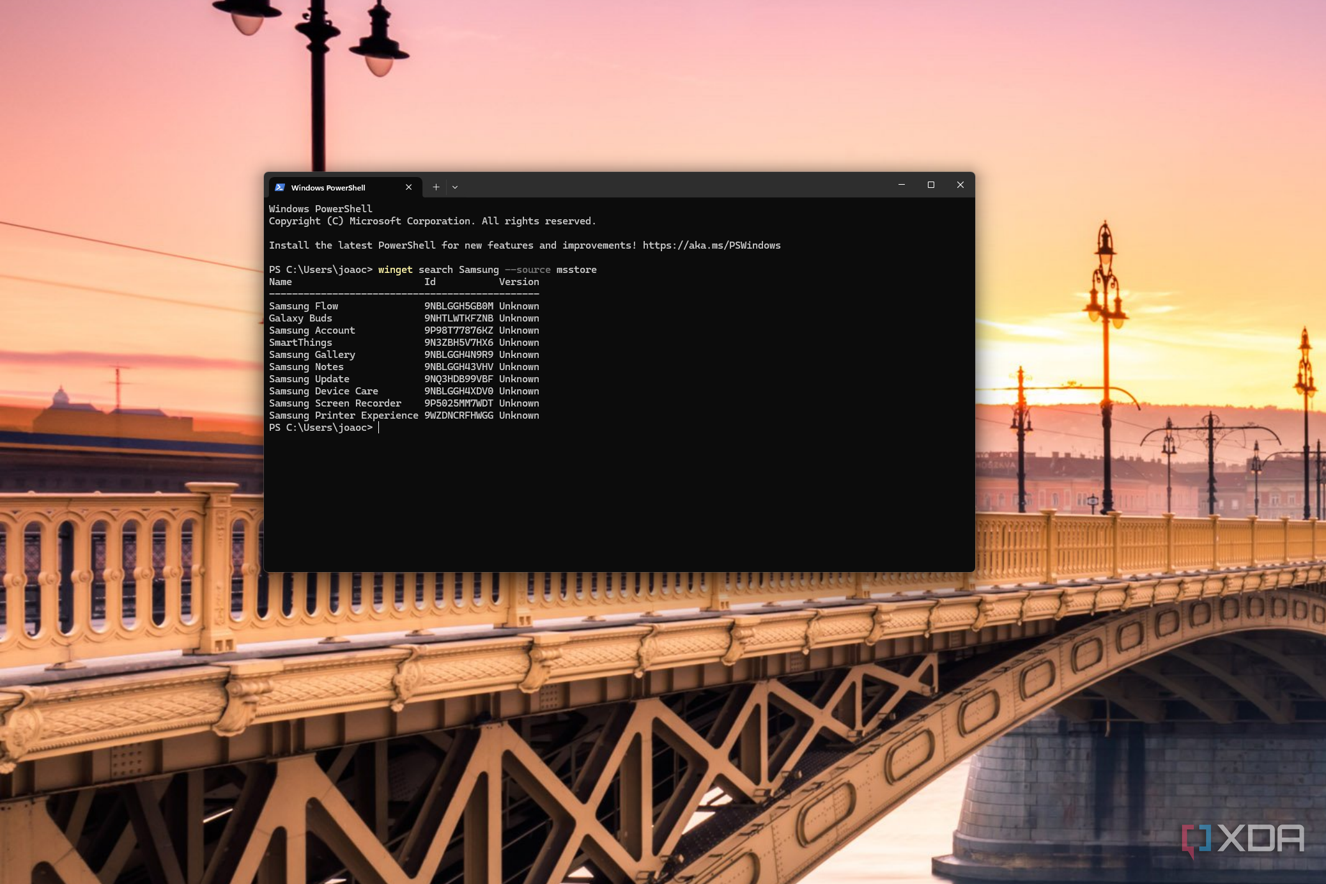Click the 'winget' command word
The width and height of the screenshot is (1326, 884).
tap(396, 270)
